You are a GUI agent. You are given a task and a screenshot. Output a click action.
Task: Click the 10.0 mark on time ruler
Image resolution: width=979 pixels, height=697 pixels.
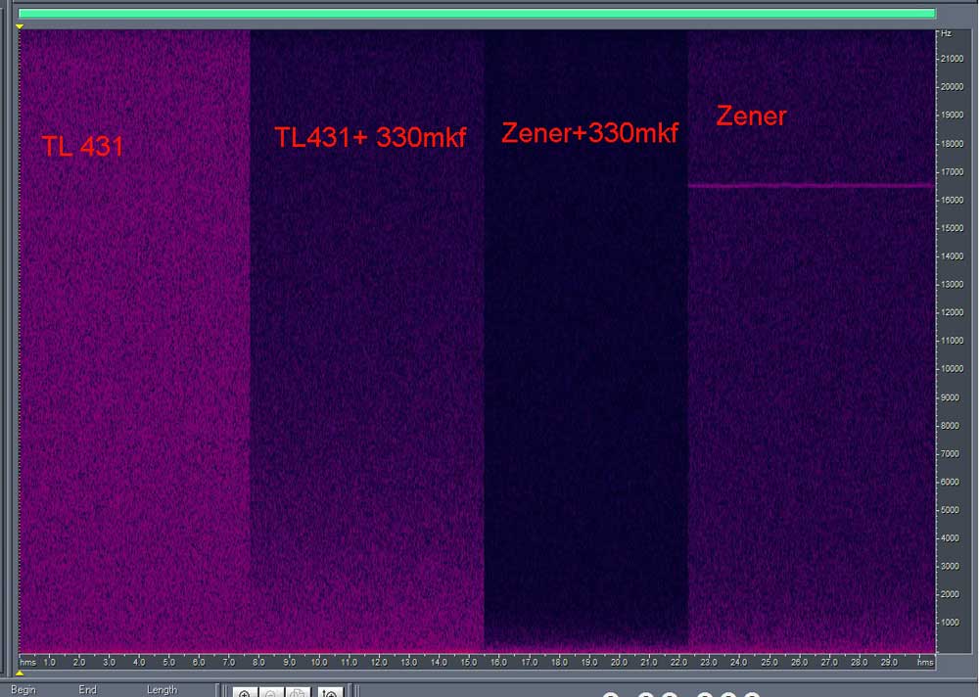pyautogui.click(x=318, y=662)
